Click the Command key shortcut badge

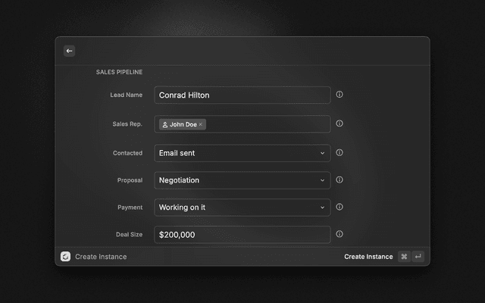coord(404,257)
